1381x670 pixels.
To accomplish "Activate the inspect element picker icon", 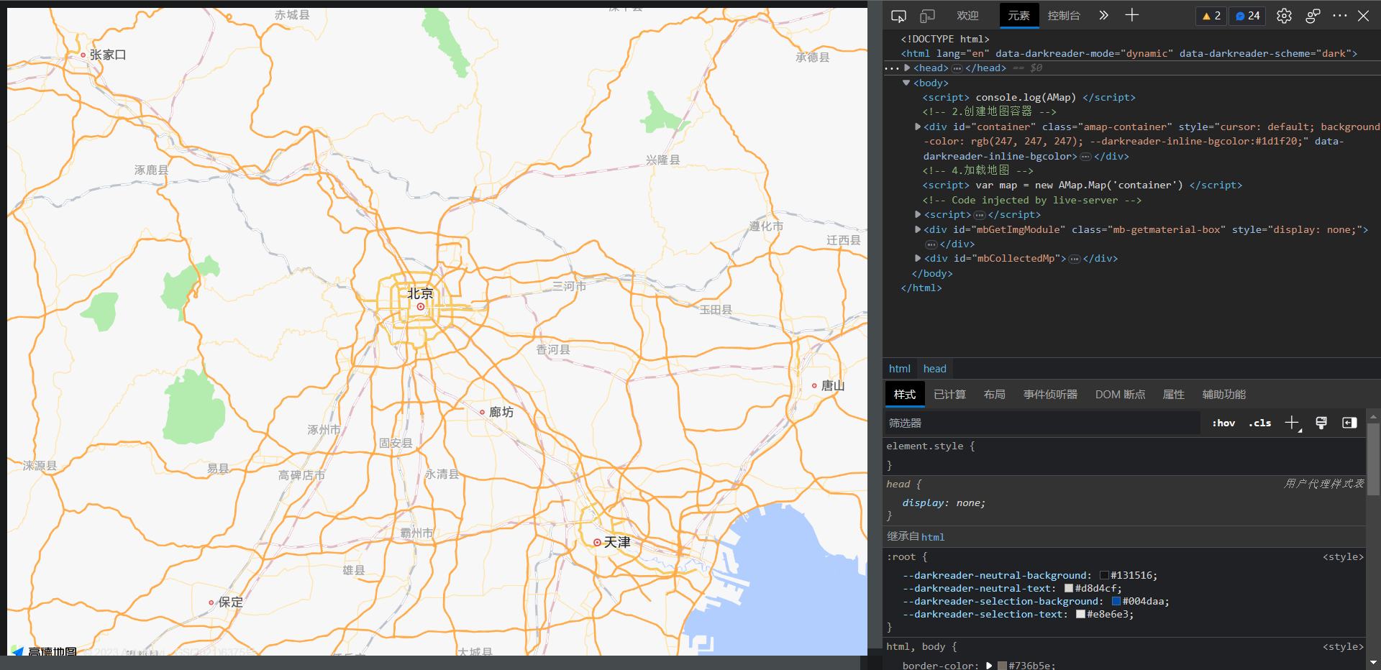I will tap(898, 16).
